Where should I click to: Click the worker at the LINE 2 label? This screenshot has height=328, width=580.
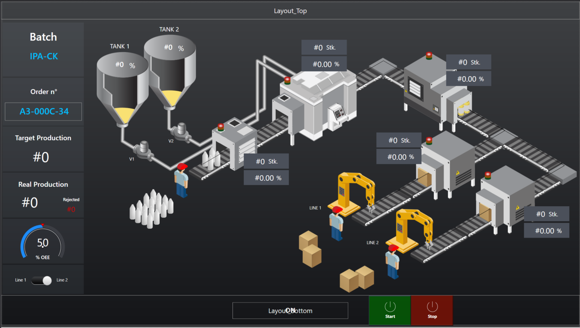pyautogui.click(x=393, y=262)
